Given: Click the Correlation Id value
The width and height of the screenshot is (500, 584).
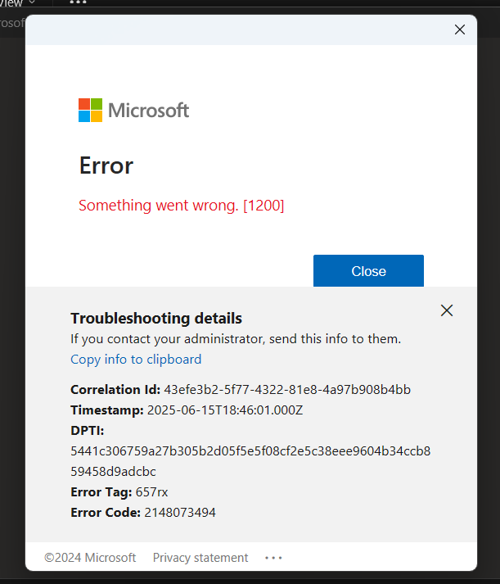Looking at the screenshot, I should pyautogui.click(x=287, y=389).
